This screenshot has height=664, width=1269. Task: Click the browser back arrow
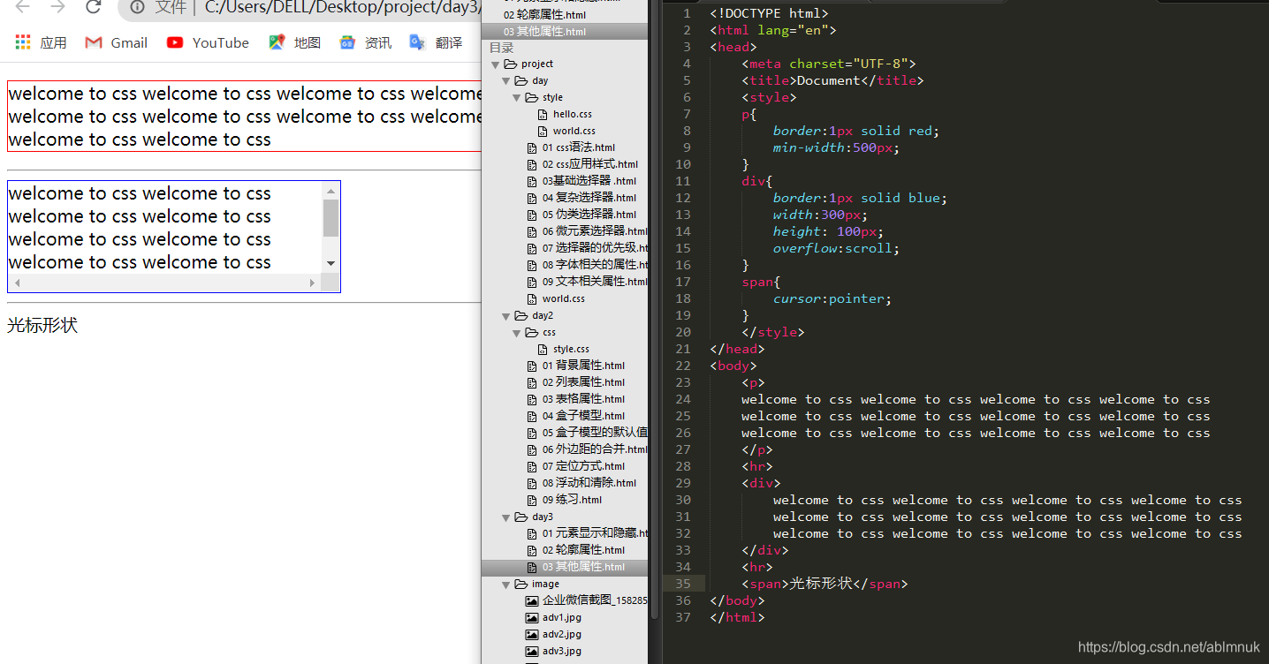click(23, 7)
